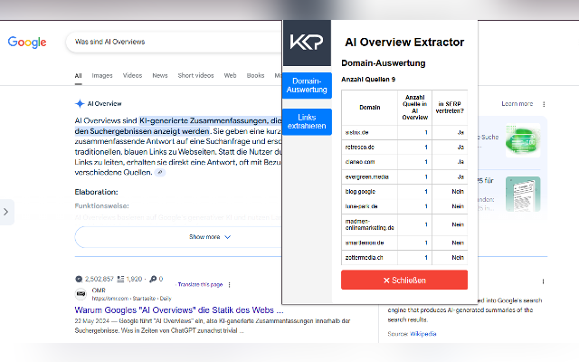Click the green search thumbnail in source card

(x=523, y=140)
